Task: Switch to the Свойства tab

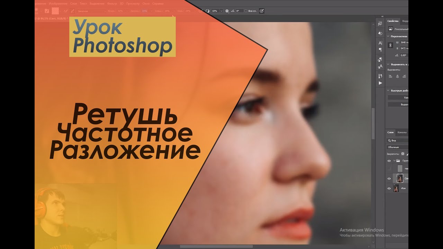Action: coord(393,21)
